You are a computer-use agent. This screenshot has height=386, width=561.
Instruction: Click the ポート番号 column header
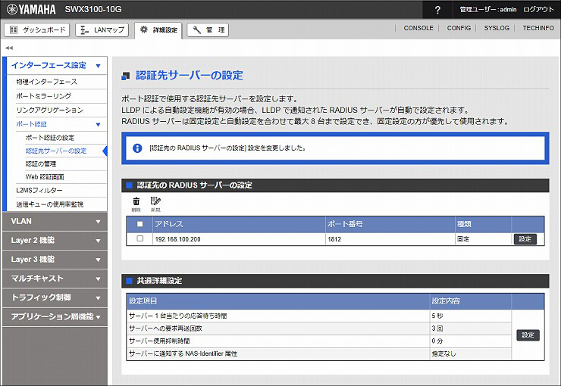click(390, 224)
